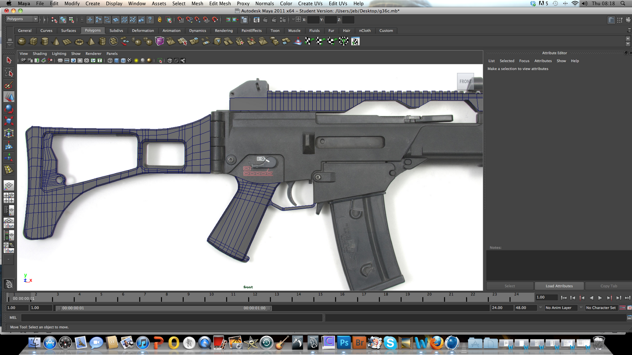Create a polygon Cube from the Polygons shelf

34,41
